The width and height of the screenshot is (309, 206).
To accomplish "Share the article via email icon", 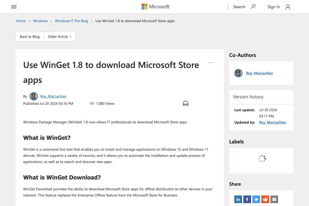I will point(274,199).
